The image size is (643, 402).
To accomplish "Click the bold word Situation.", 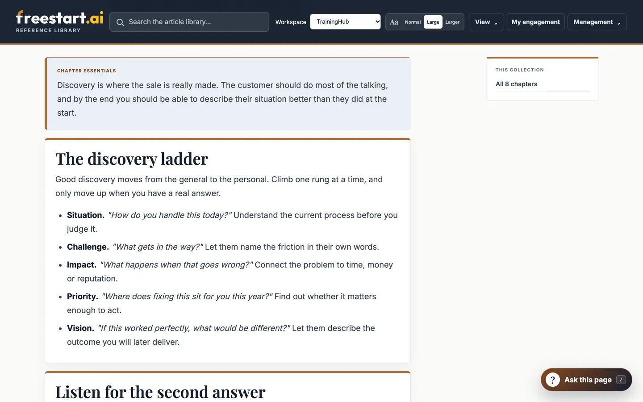I will pyautogui.click(x=86, y=215).
